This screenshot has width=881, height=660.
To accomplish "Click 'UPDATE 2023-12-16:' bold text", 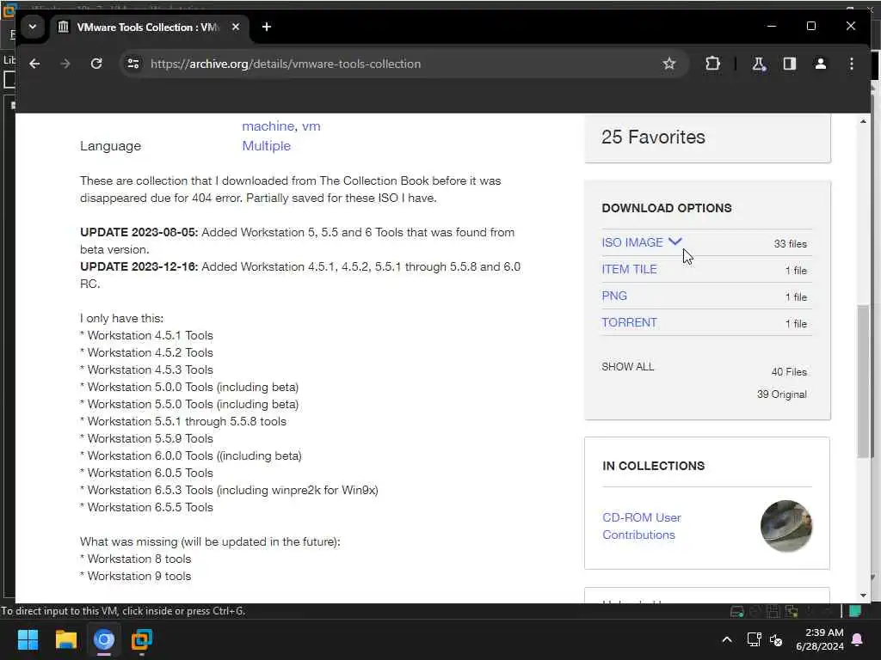I will 139,266.
